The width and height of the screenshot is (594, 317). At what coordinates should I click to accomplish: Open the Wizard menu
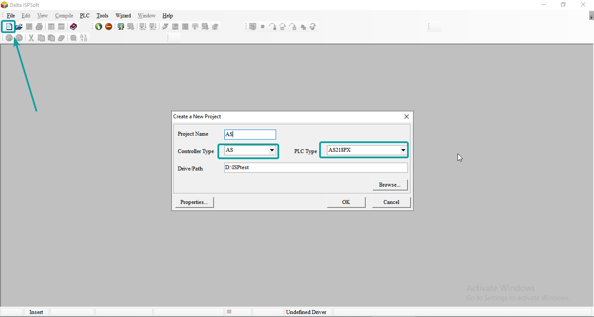123,16
